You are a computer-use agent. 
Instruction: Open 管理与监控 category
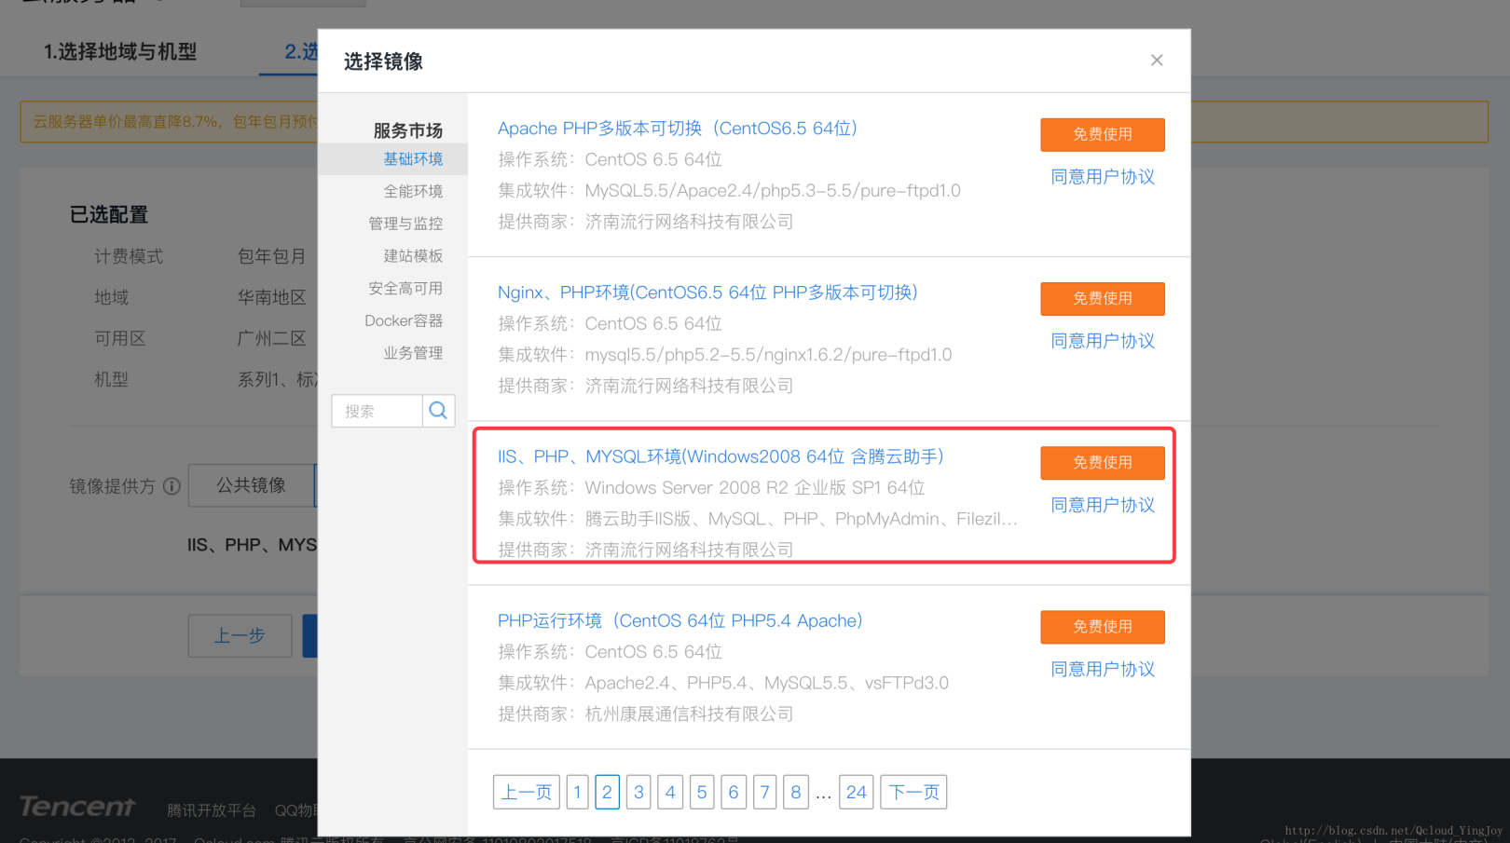click(x=405, y=224)
